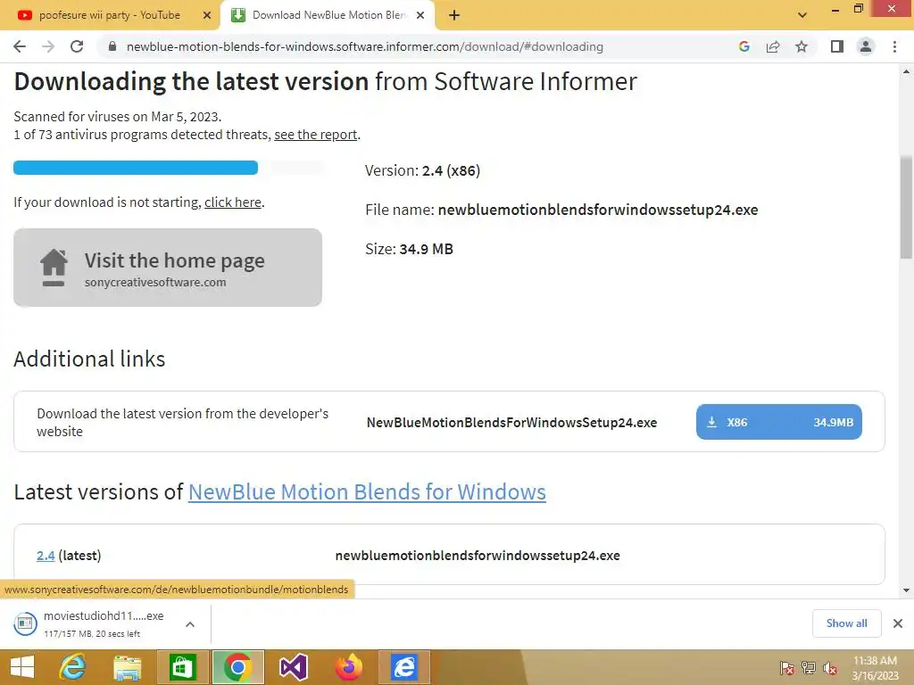Toggle the browser side panel

point(837,46)
